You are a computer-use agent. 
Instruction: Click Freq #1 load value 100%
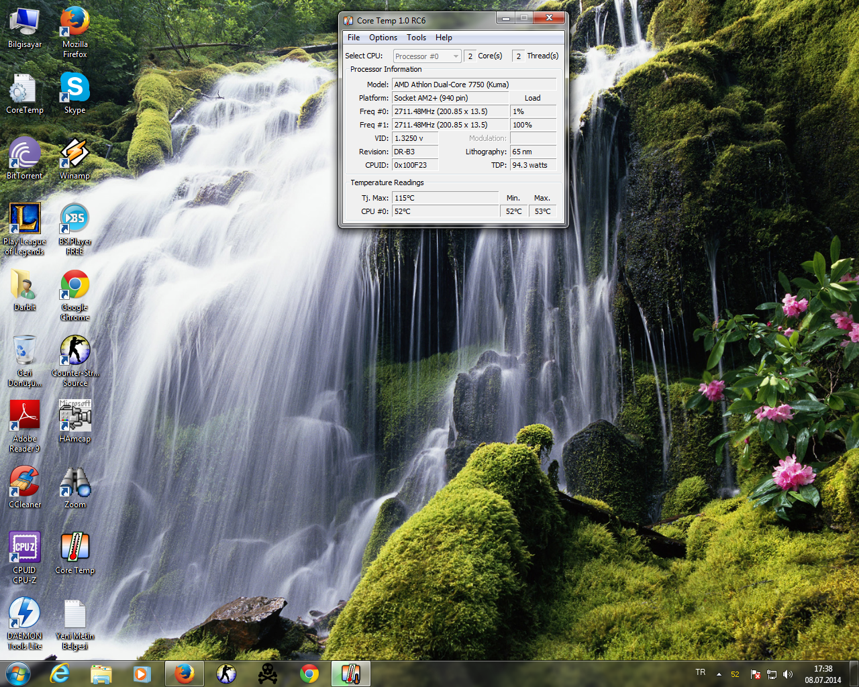coord(534,125)
